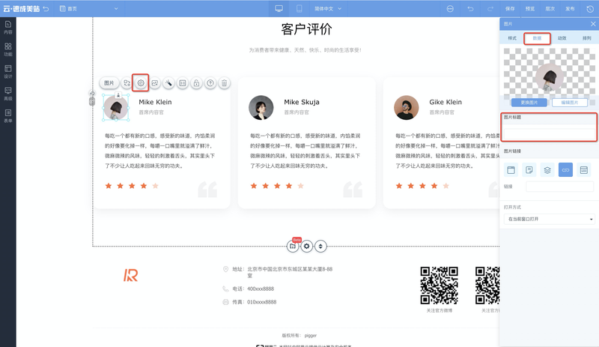Select the Mike Klein avatar image

[116, 108]
